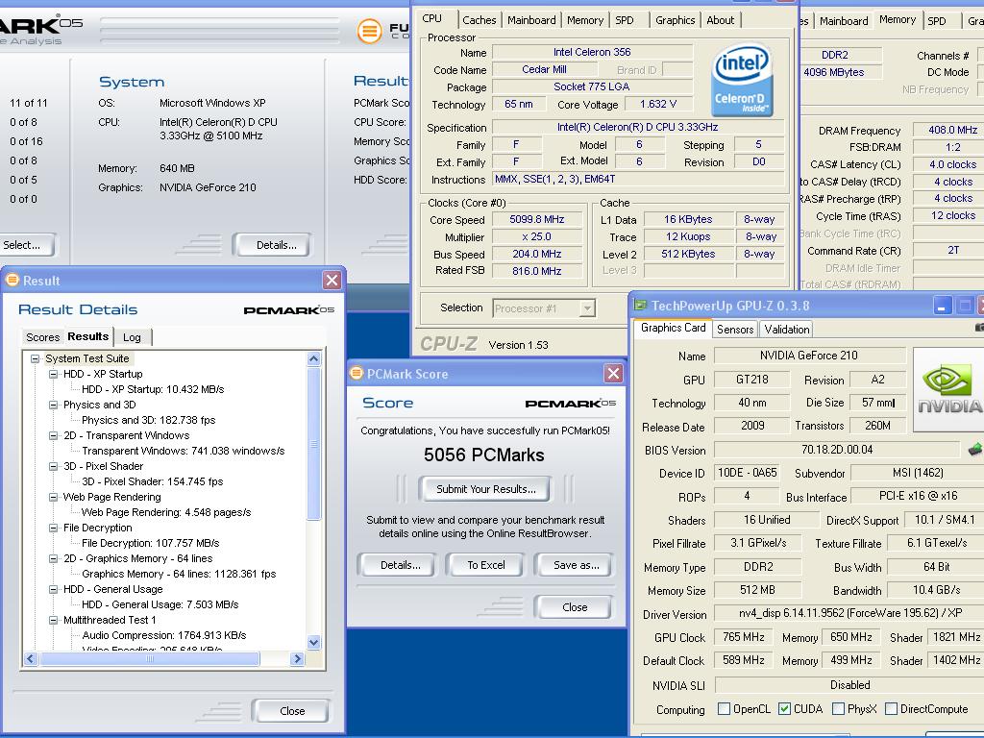Screen dimensions: 984x738
Task: Click the Result tree vertical scrollbar thumb
Action: tap(314, 444)
